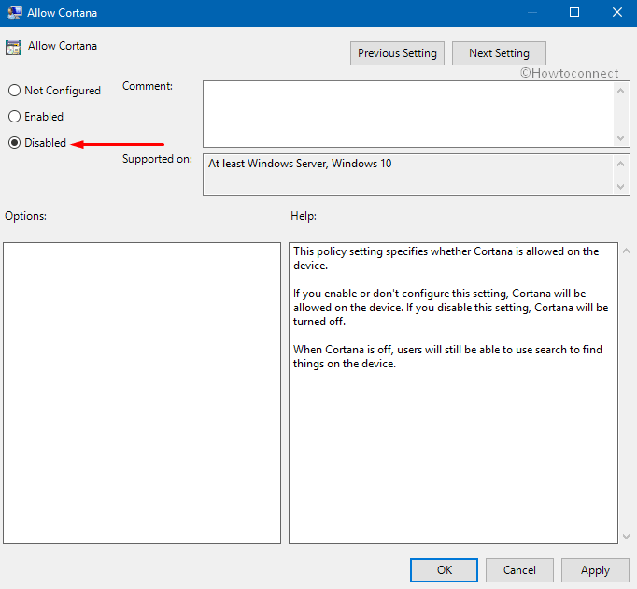Click inside the empty Options panel

coord(142,393)
